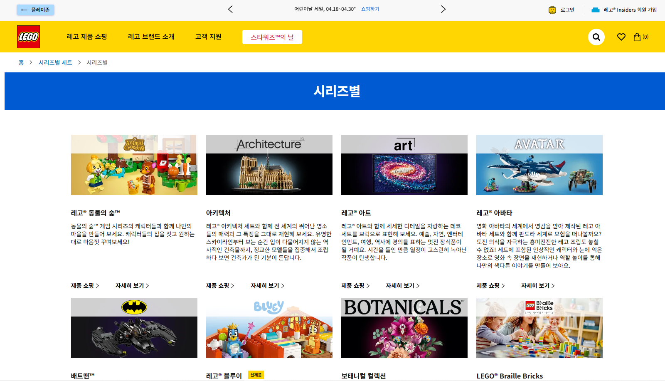Open the art theme image

pyautogui.click(x=404, y=165)
